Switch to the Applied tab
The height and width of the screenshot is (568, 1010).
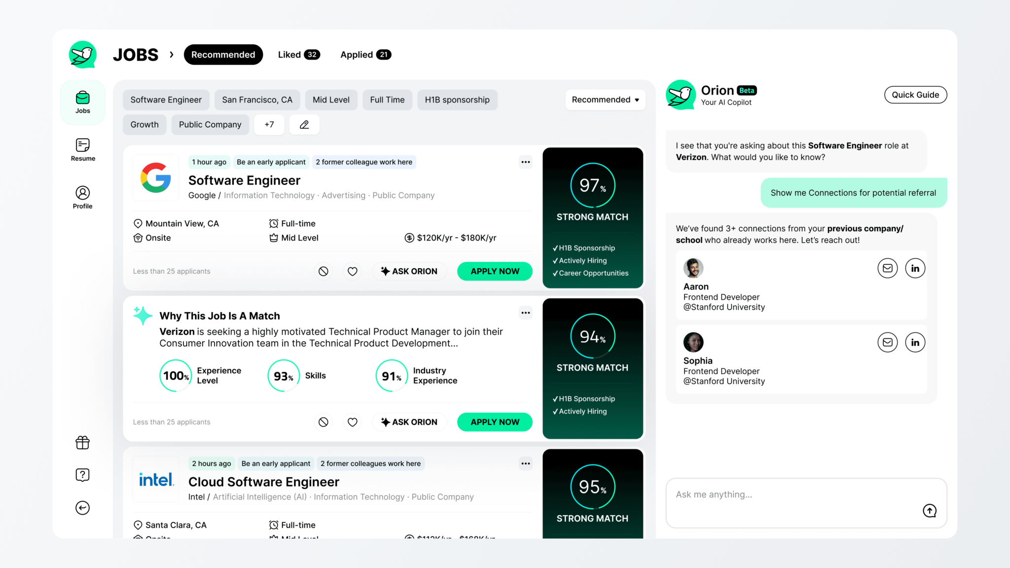pos(365,54)
